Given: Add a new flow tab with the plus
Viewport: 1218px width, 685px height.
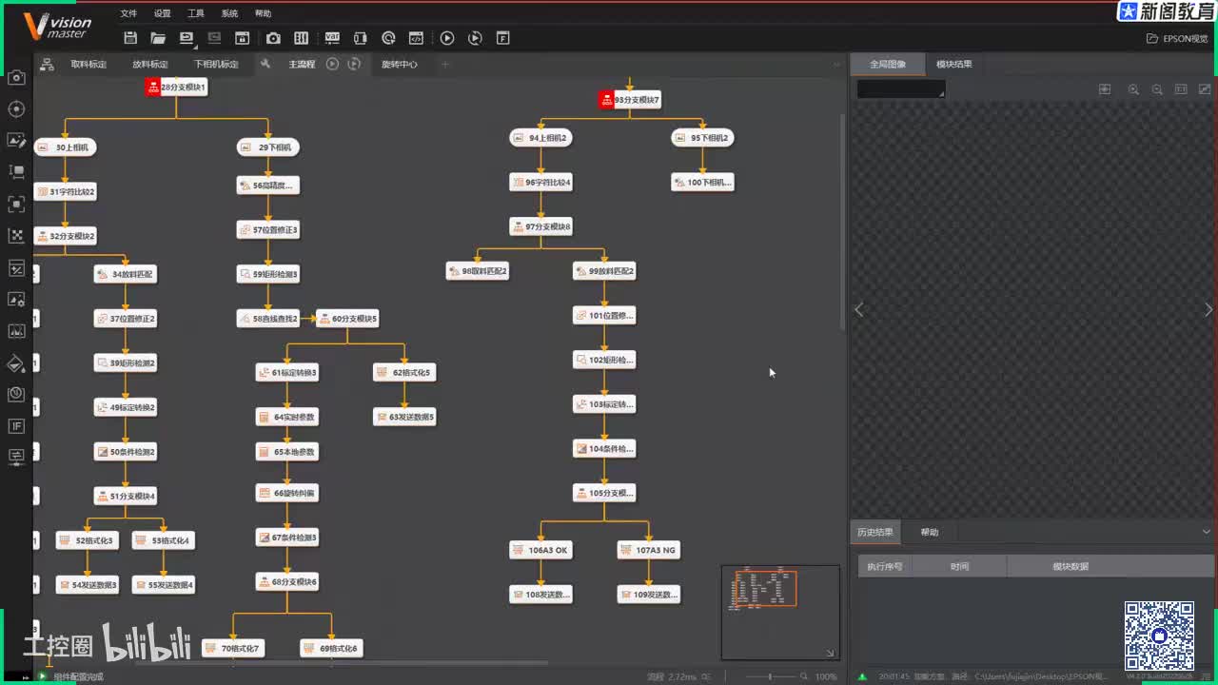Looking at the screenshot, I should [444, 64].
